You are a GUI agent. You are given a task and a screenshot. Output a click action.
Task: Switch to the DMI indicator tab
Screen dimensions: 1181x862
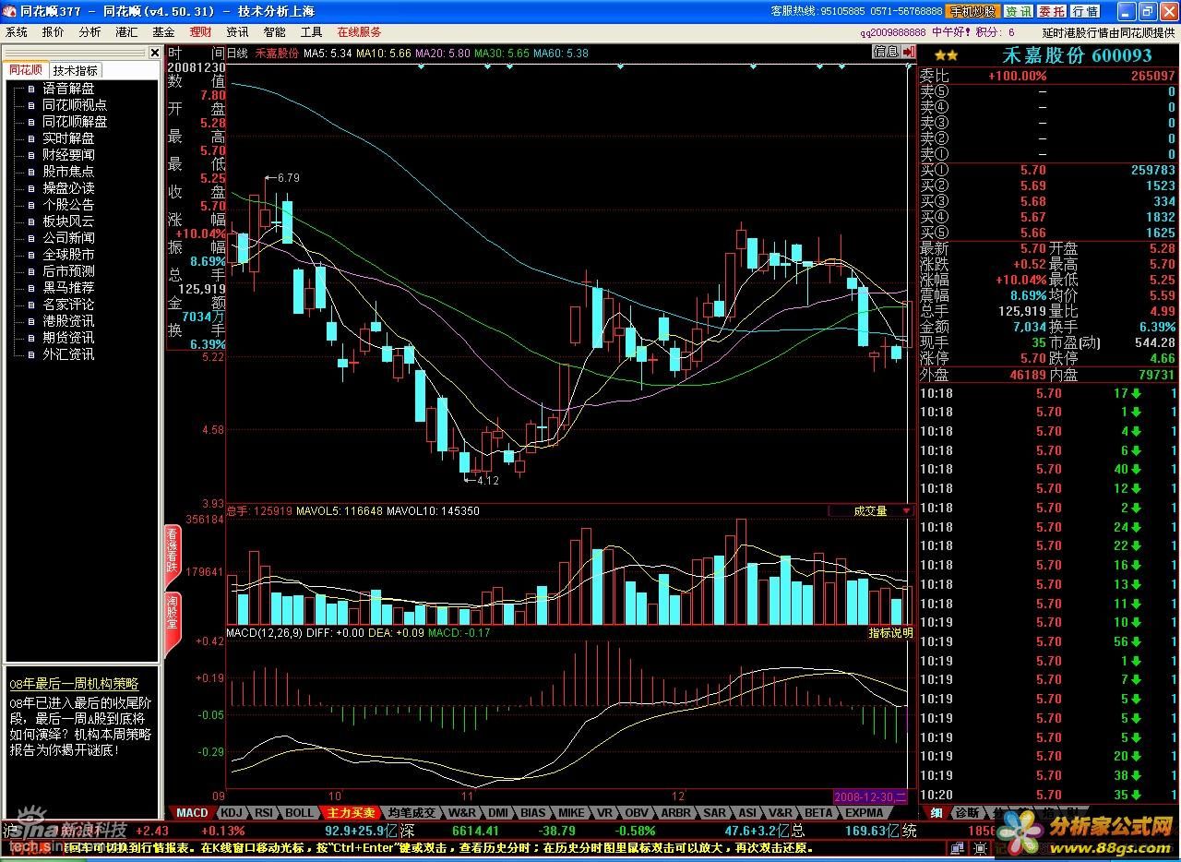coord(497,813)
